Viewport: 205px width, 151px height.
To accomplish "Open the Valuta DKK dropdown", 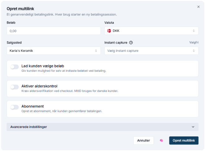I will [151, 31].
